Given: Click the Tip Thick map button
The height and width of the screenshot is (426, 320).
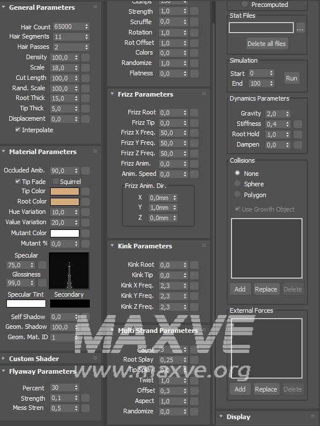Looking at the screenshot, I should coord(85,109).
